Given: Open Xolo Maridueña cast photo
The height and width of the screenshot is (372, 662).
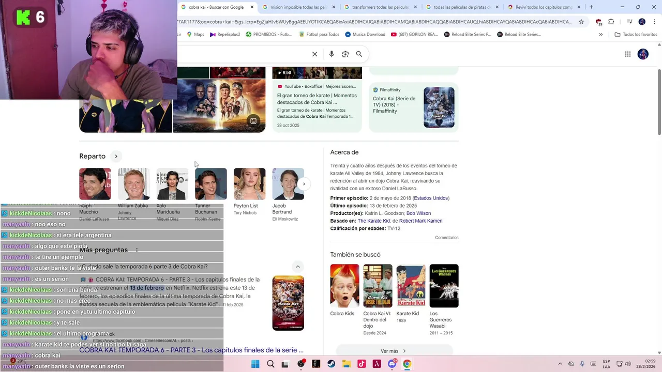Looking at the screenshot, I should click(172, 184).
